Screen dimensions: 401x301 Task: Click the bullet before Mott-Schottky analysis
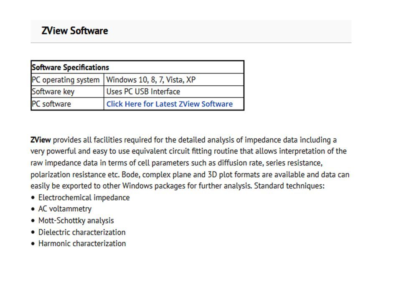(33, 221)
